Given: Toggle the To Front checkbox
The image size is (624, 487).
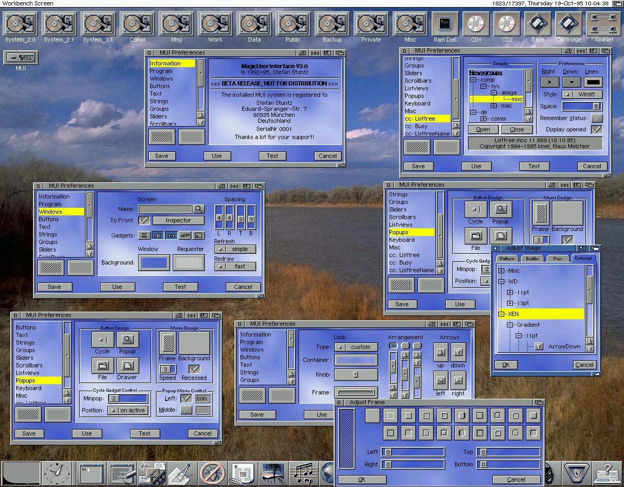Looking at the screenshot, I should click(144, 220).
